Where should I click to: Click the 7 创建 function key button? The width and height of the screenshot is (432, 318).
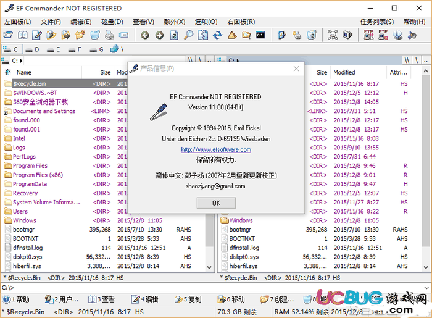click(277, 299)
